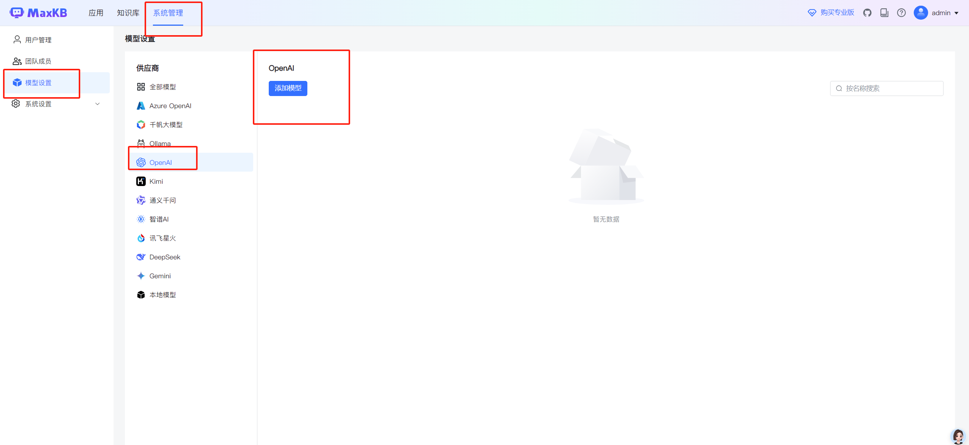
Task: Switch to the 应用 tab
Action: pyautogui.click(x=96, y=12)
